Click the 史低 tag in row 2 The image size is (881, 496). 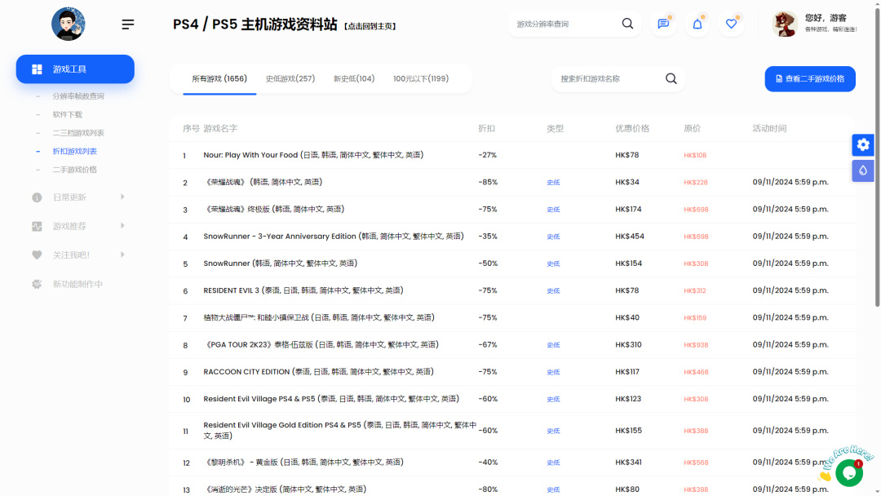(x=553, y=183)
